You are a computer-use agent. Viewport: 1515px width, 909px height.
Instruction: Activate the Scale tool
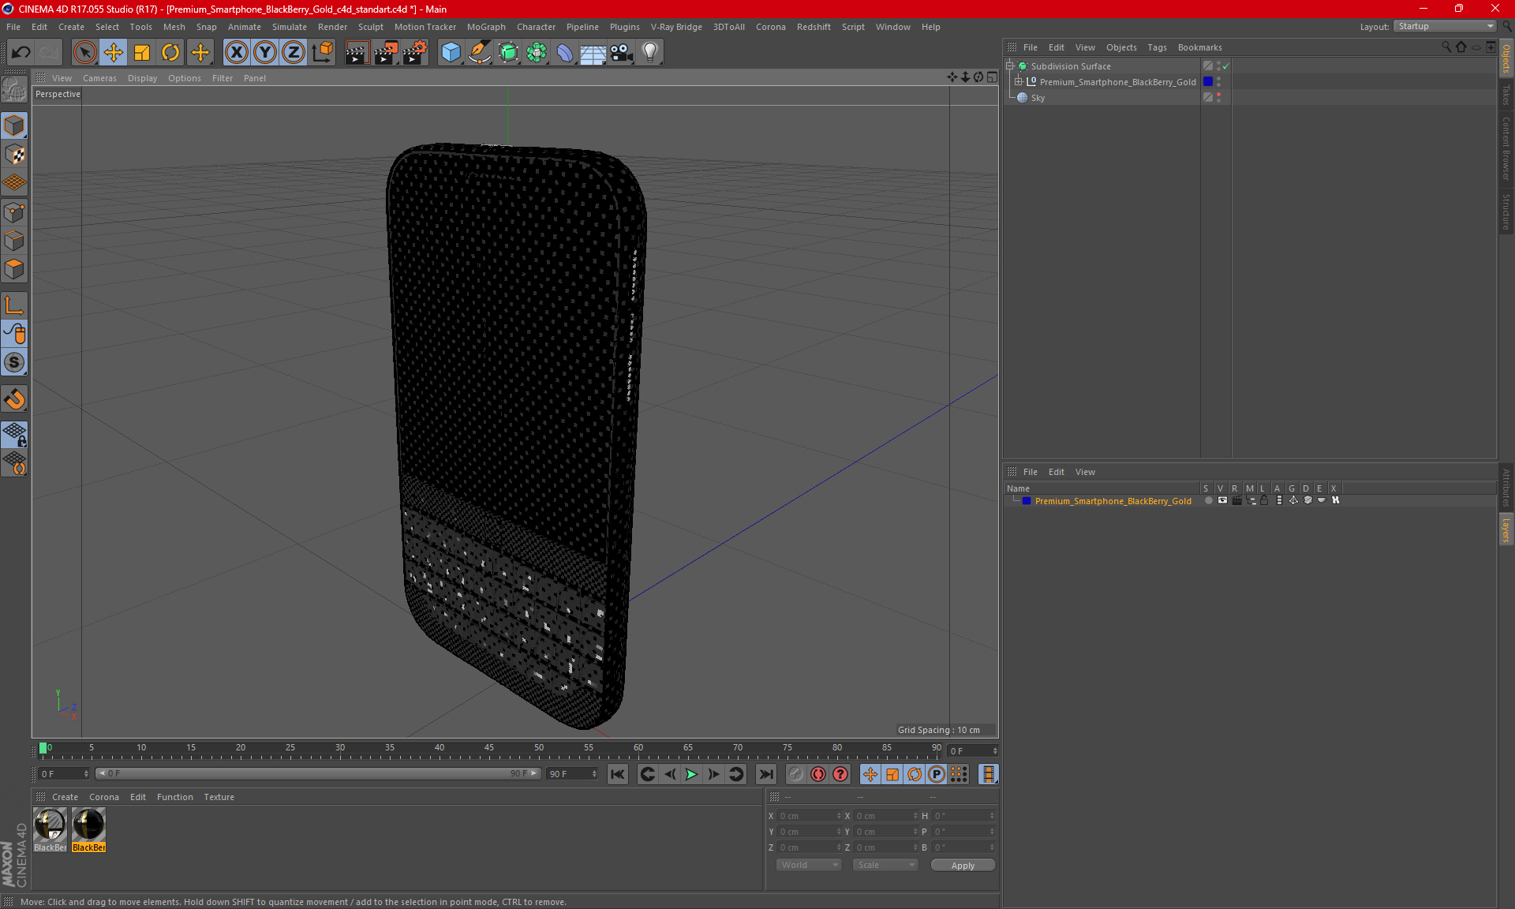pyautogui.click(x=142, y=53)
